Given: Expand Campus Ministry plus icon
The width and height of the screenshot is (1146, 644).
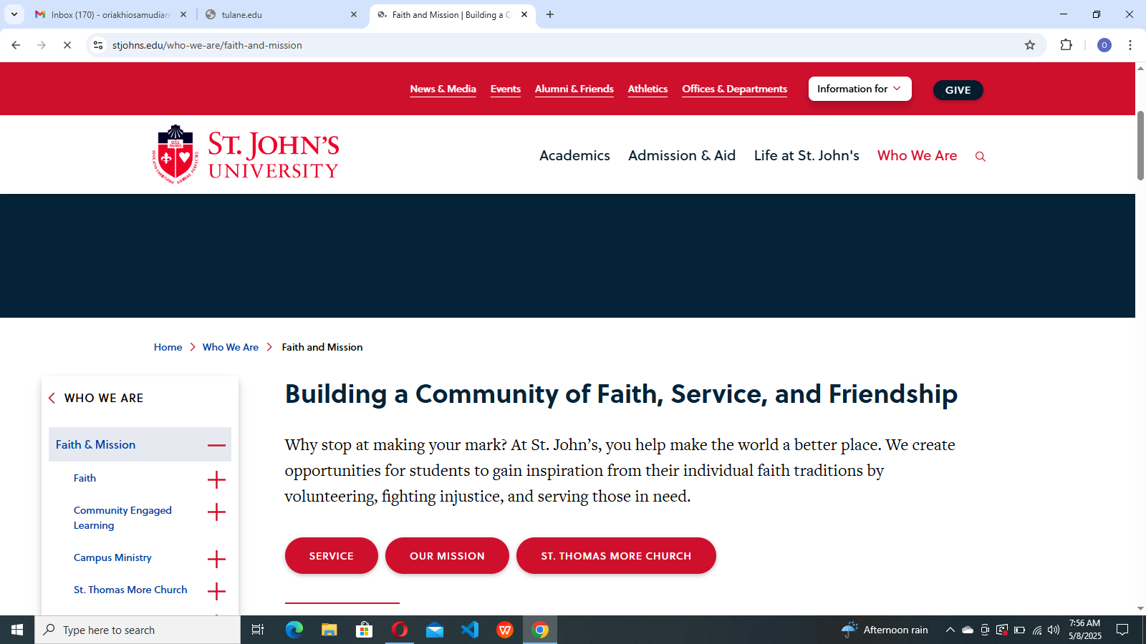Looking at the screenshot, I should (216, 559).
